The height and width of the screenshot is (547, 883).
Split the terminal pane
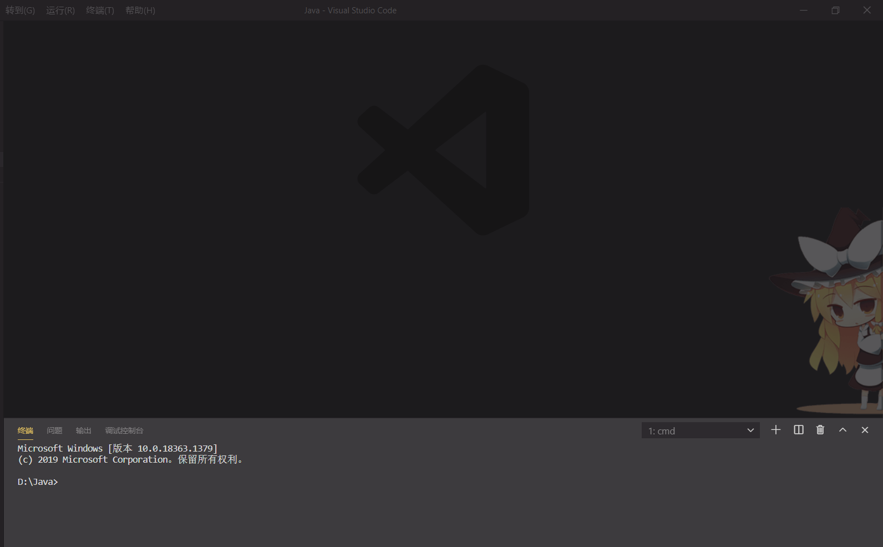(799, 430)
